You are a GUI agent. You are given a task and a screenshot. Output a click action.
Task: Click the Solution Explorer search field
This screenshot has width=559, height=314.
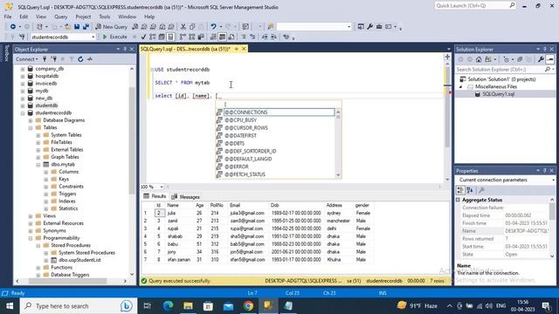(500, 70)
